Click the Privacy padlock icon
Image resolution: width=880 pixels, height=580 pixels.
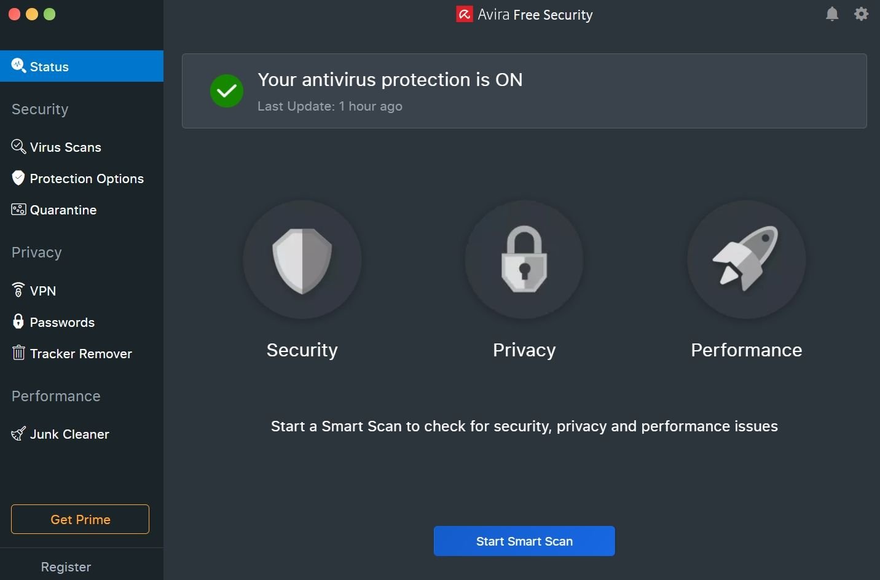pos(524,260)
